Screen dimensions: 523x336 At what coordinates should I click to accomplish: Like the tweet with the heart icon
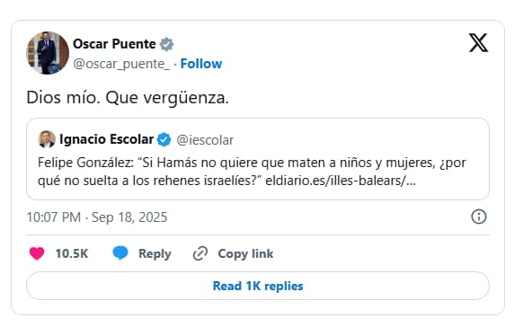pos(37,253)
